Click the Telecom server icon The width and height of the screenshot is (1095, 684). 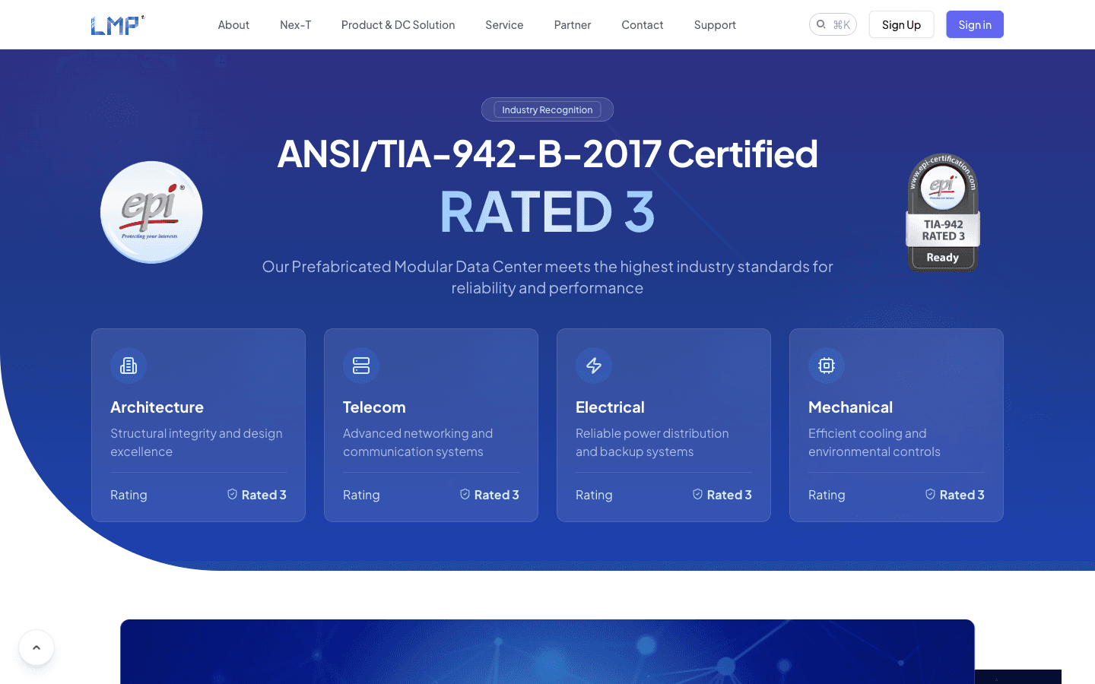coord(361,366)
